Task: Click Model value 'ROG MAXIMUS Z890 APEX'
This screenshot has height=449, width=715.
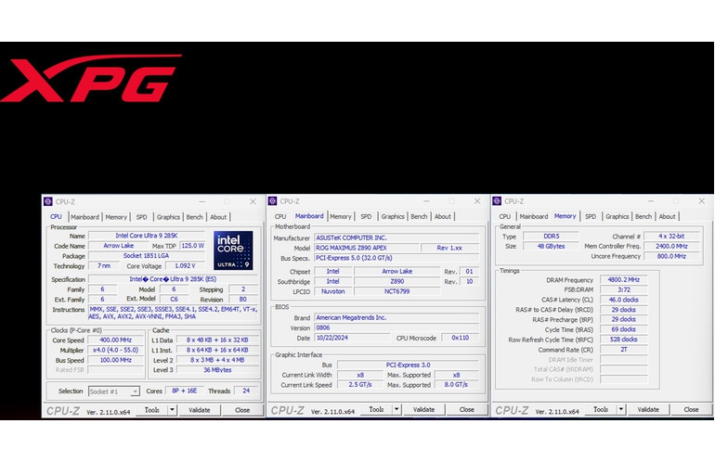Action: pyautogui.click(x=366, y=249)
